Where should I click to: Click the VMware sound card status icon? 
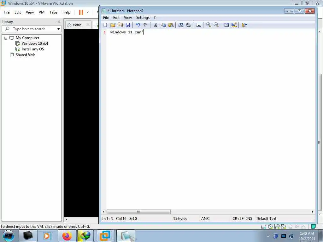(297, 227)
